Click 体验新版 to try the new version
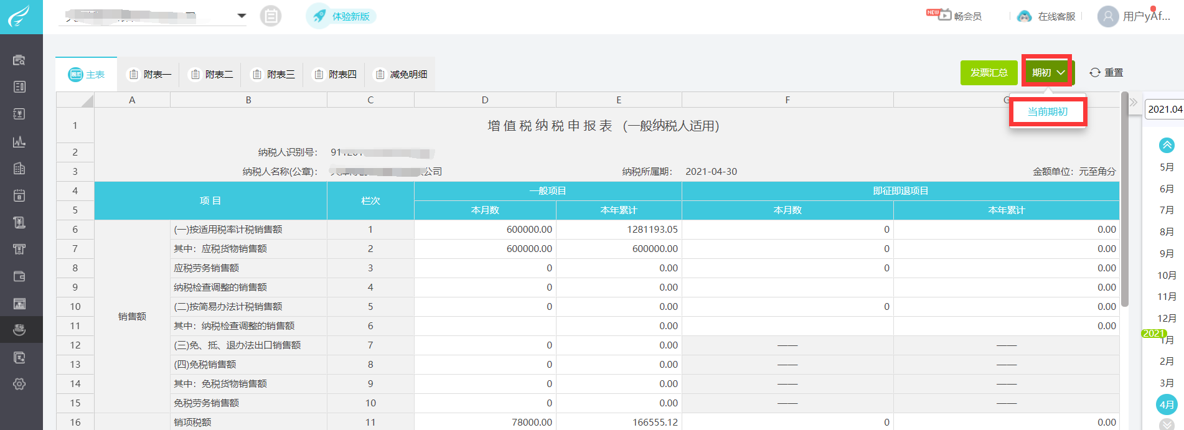The width and height of the screenshot is (1184, 430). 342,16
